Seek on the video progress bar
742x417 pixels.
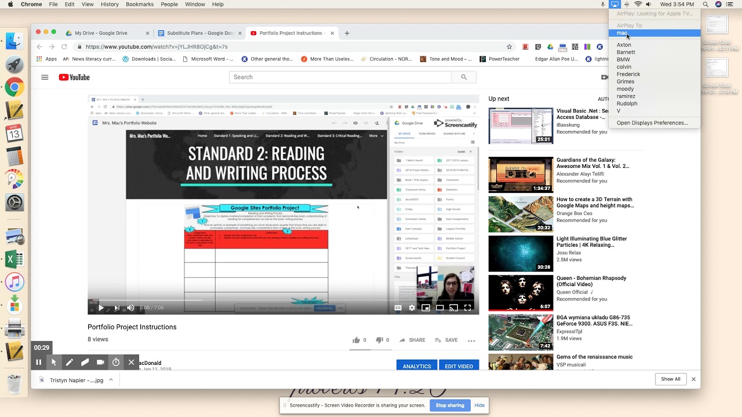click(x=283, y=300)
